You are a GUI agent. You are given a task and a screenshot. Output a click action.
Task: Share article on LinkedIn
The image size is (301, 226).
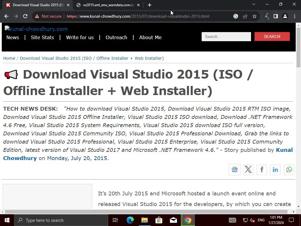[x=275, y=170]
